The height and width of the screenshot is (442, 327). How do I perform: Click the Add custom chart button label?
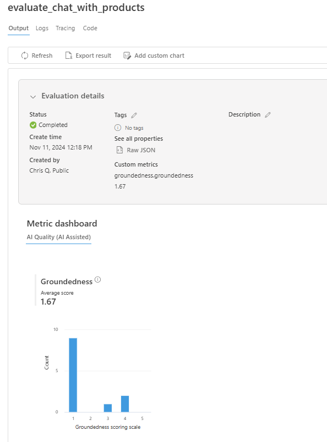point(159,56)
